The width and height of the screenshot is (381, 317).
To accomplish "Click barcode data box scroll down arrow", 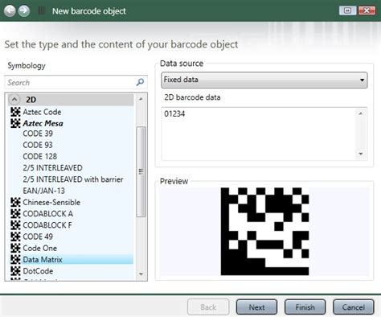I will (x=361, y=154).
